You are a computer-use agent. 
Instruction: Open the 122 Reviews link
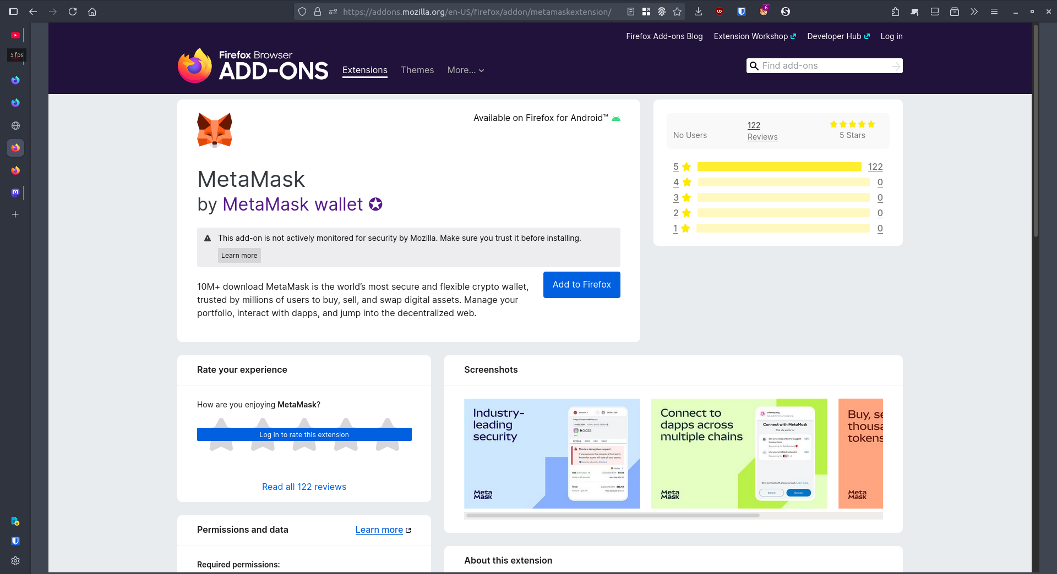tap(762, 131)
